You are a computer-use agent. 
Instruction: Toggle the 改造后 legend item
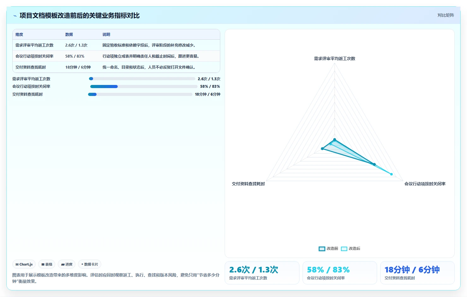click(x=351, y=249)
